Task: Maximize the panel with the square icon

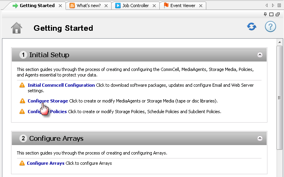Action: point(271,14)
